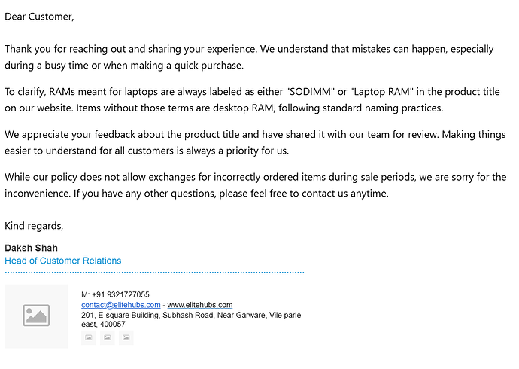The width and height of the screenshot is (519, 369).
Task: Click the 'Head of Customer Relations' title
Action: point(63,261)
